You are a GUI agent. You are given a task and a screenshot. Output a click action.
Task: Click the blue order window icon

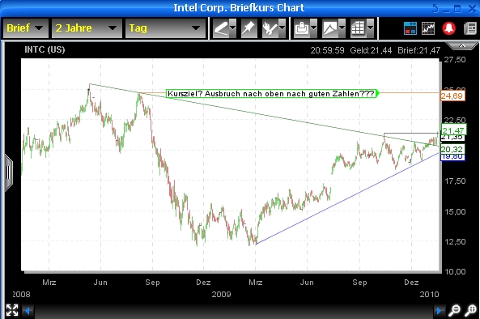click(410, 28)
